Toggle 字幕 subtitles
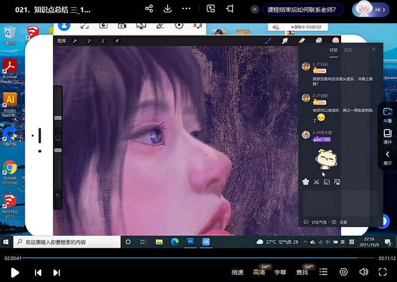397x282 pixels. (280, 272)
